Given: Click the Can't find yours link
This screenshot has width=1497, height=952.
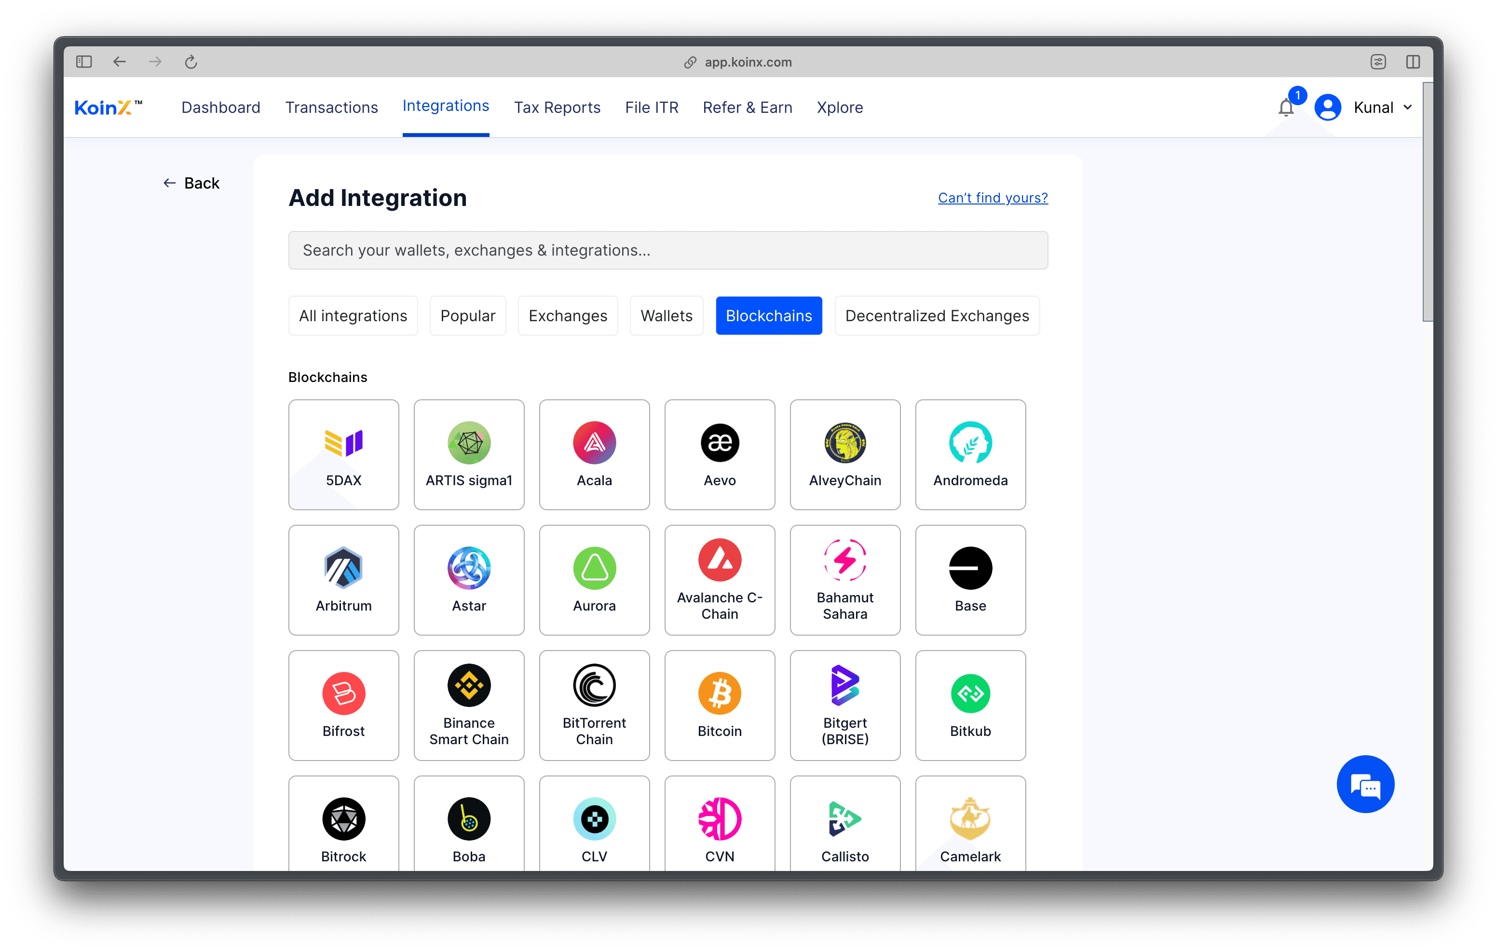Looking at the screenshot, I should [x=992, y=198].
